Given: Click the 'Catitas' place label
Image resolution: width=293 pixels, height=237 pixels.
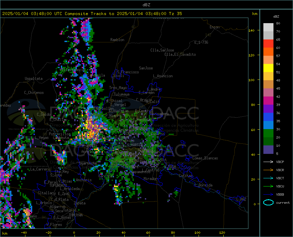Looking at the screenshot, I should tap(186, 176).
